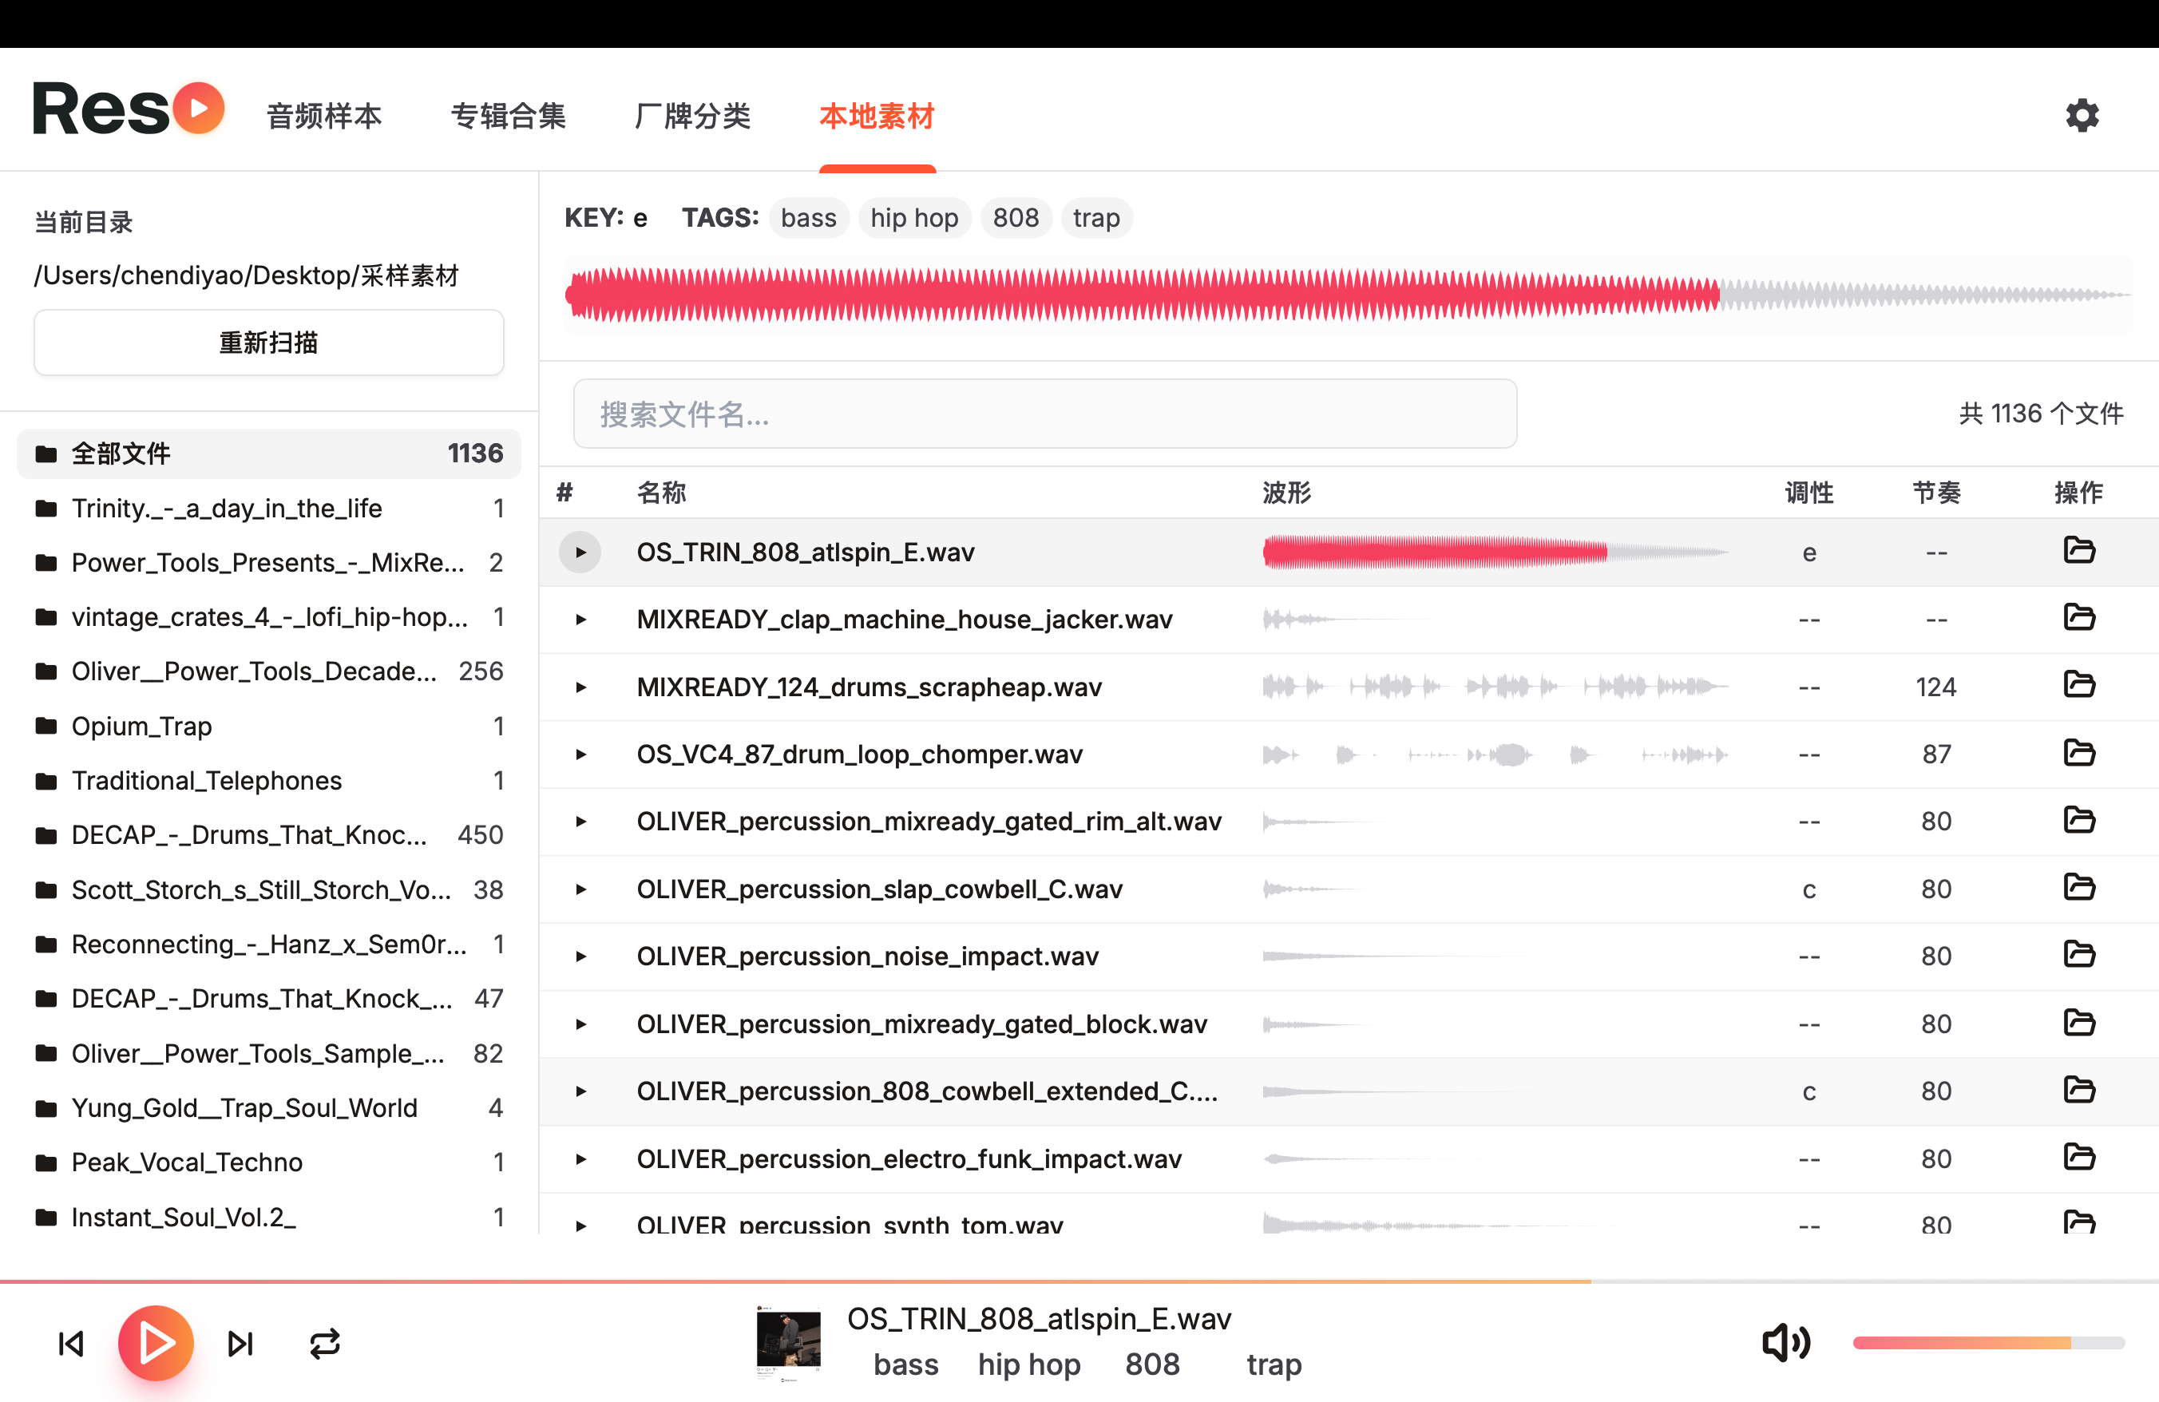The image size is (2159, 1402).
Task: Toggle the repeat playback mode
Action: tap(325, 1344)
